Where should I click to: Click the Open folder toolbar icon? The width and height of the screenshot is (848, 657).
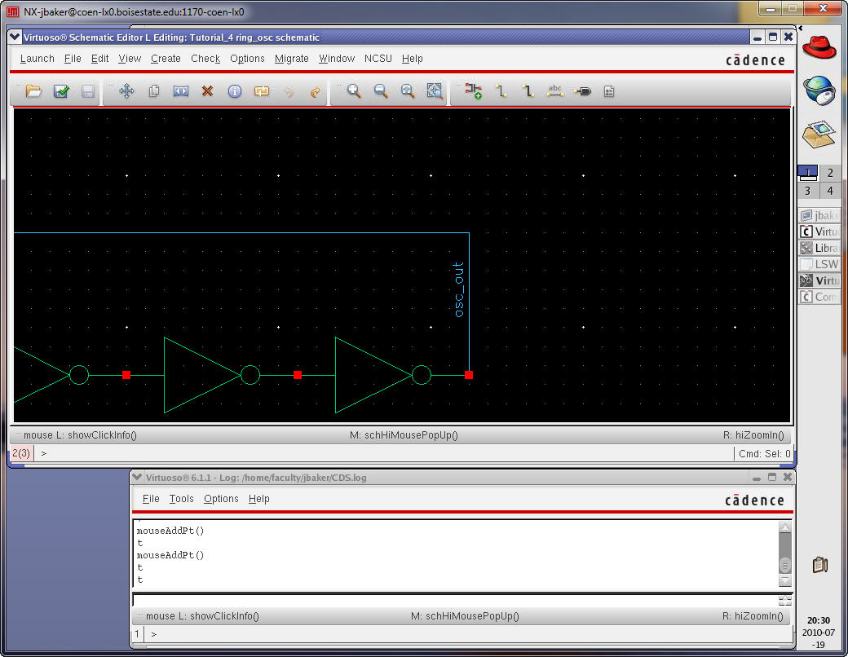pyautogui.click(x=33, y=92)
